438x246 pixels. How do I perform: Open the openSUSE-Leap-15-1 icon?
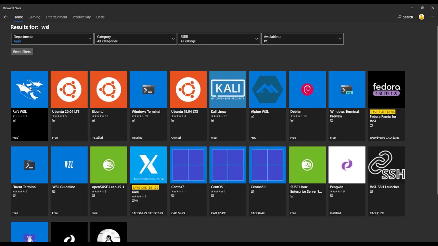(109, 165)
